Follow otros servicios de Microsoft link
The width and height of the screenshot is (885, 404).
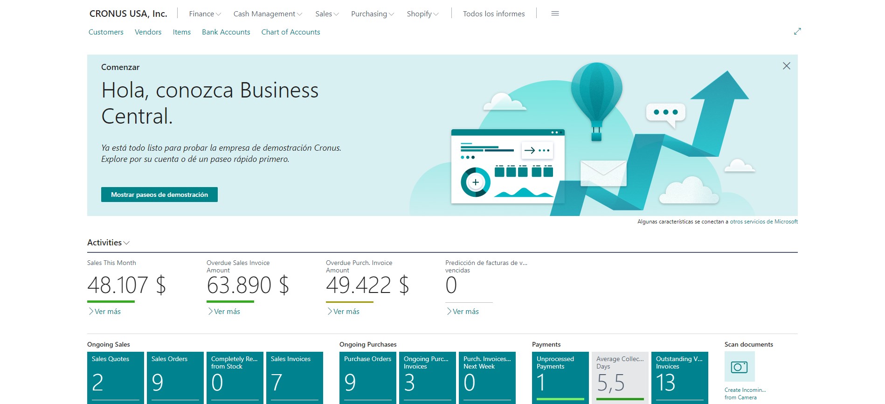tap(764, 222)
